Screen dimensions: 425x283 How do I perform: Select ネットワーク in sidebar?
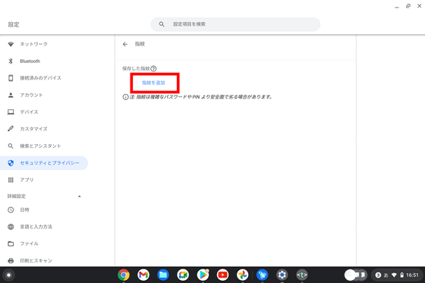click(x=44, y=44)
